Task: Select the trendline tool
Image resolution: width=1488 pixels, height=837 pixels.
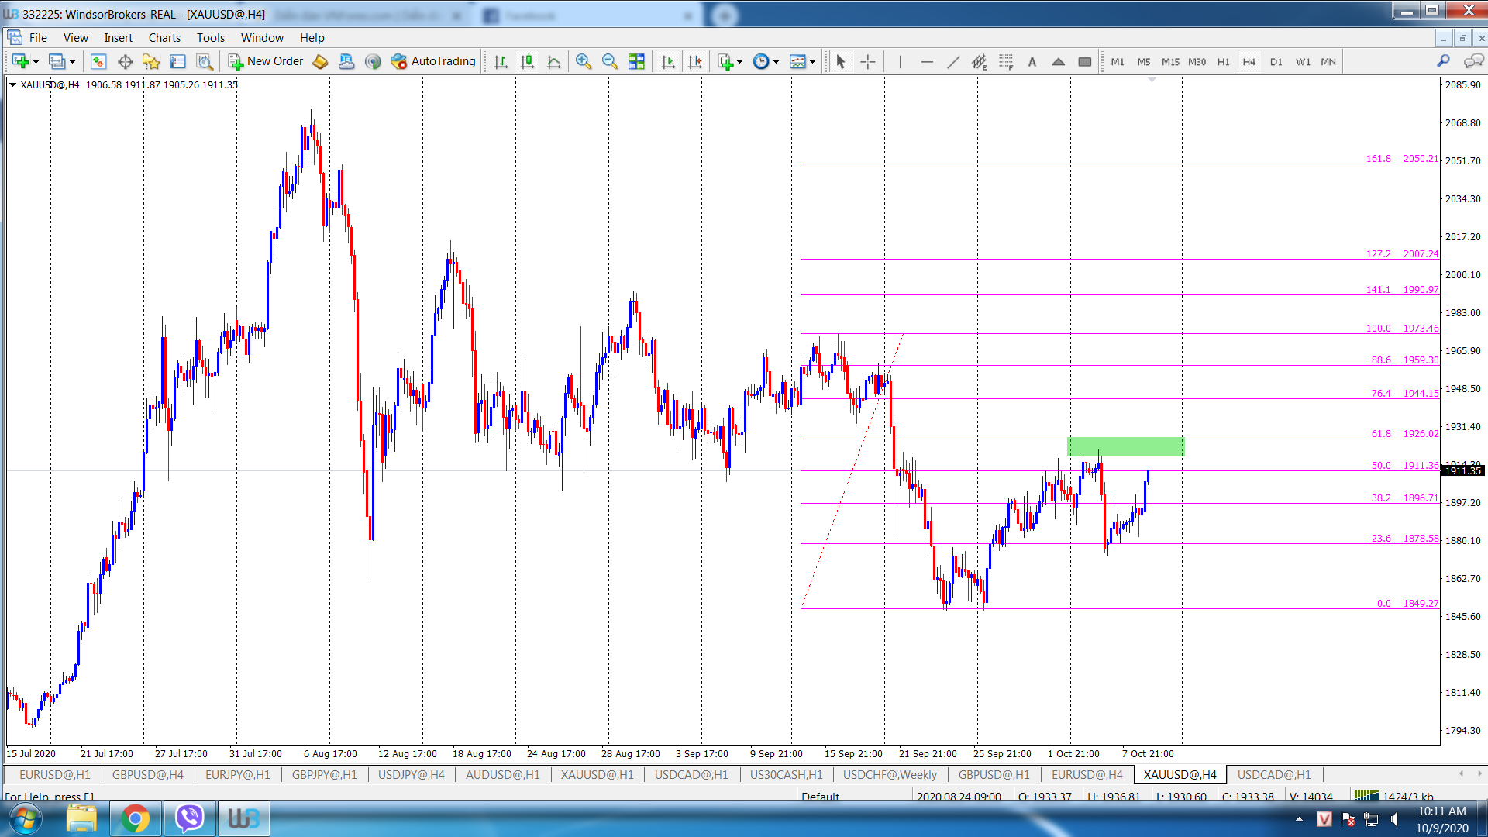Action: 953,61
